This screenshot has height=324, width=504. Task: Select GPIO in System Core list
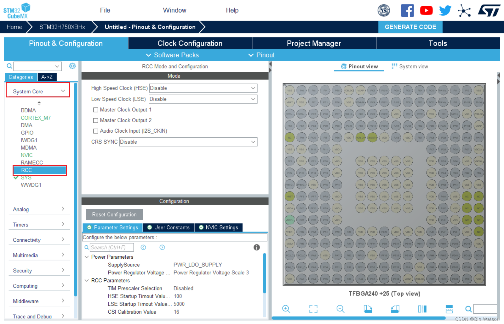(x=27, y=133)
